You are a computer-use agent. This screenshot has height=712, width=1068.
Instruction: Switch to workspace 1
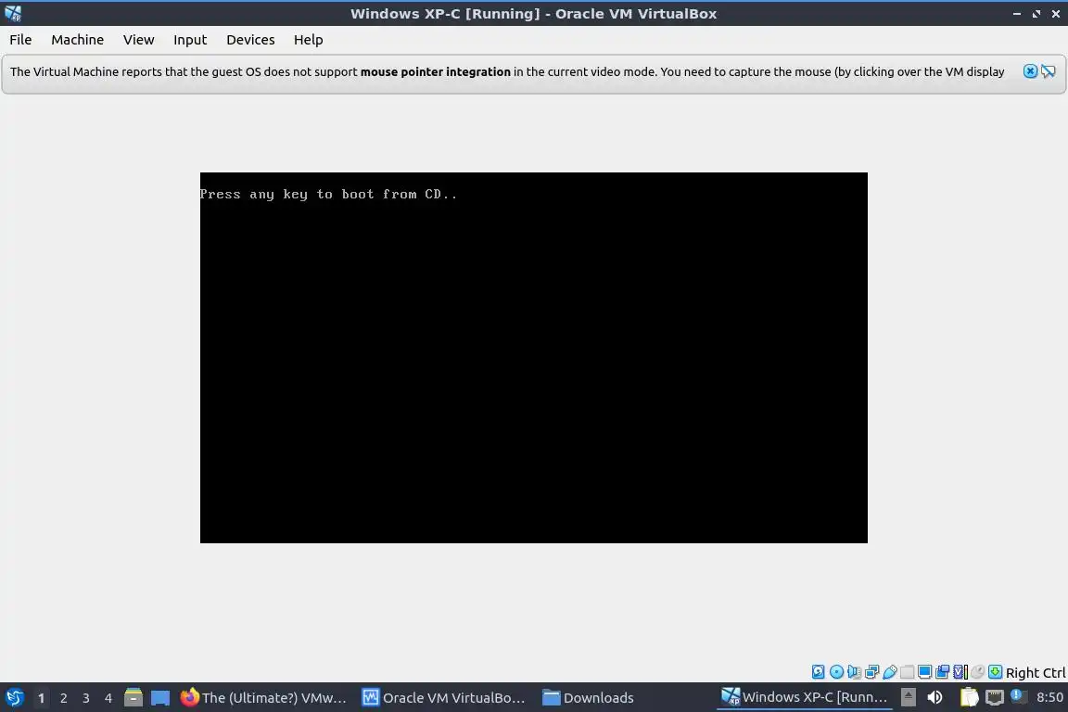[x=41, y=698]
